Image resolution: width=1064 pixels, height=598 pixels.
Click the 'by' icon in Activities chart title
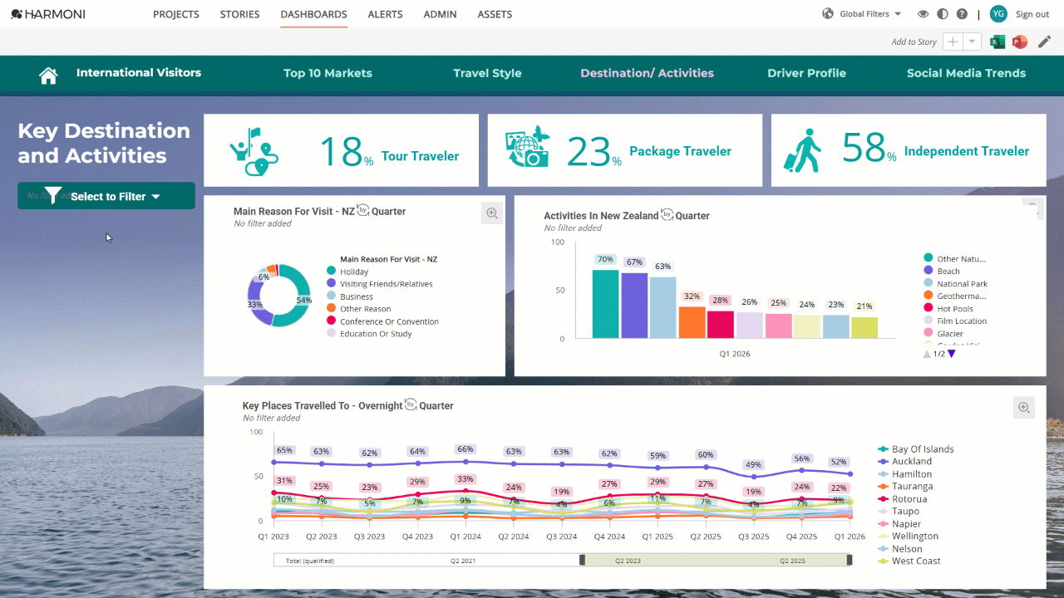[667, 214]
